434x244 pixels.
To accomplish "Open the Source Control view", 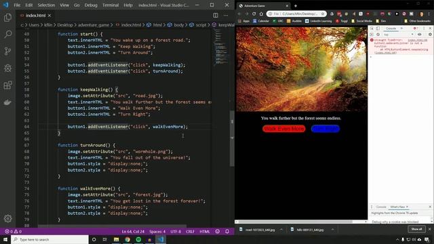I will 7,51.
